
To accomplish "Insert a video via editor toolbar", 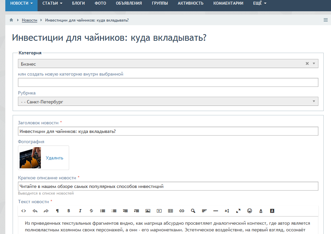I will (x=159, y=211).
